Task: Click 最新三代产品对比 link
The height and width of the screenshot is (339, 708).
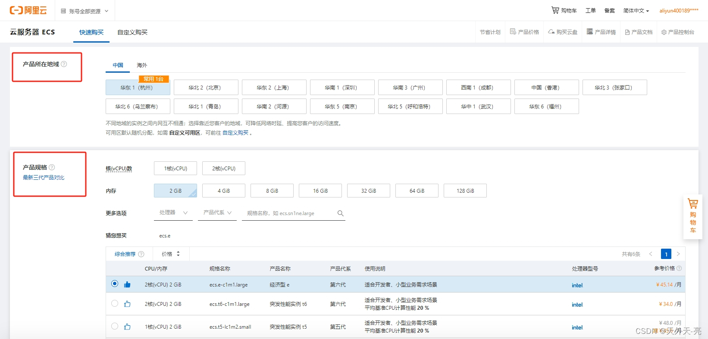Action: 44,178
